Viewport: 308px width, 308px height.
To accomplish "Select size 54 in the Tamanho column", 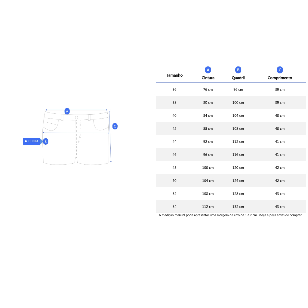I will coord(174,207).
